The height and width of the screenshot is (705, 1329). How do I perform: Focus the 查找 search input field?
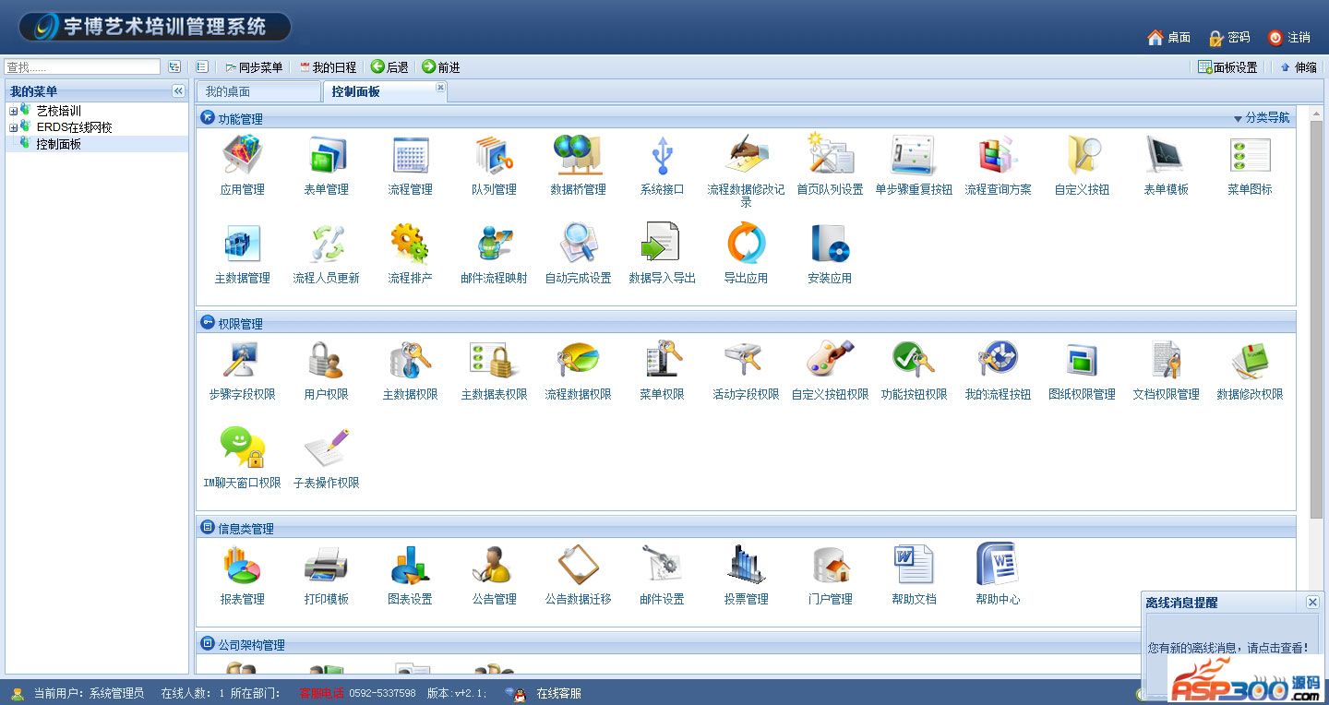click(82, 67)
